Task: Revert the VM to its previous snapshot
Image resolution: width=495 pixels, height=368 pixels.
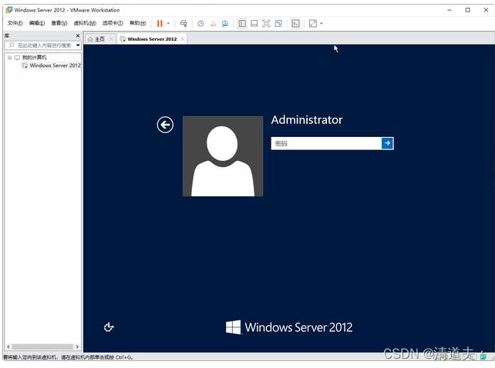Action: coord(213,23)
